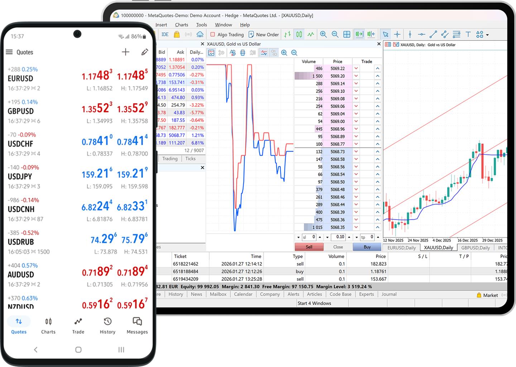Switch to the EURUSD,Daily chart tab

click(401, 248)
